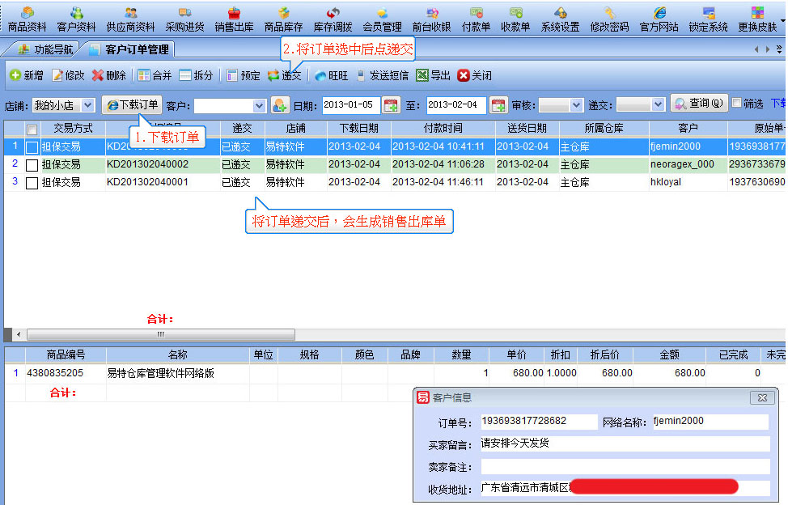The image size is (788, 505).
Task: Click the 下载订单 button
Action: (x=132, y=105)
